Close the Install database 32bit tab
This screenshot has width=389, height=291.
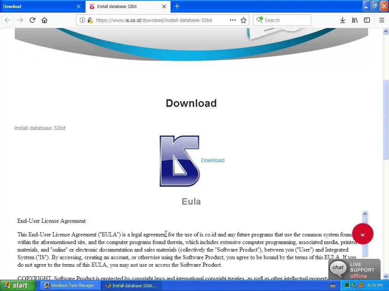tap(164, 6)
